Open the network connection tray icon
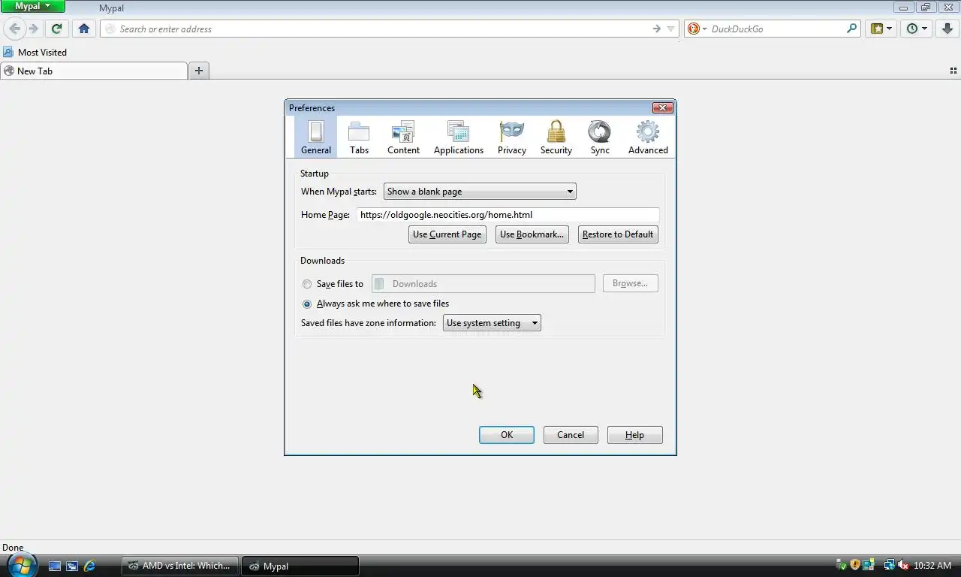This screenshot has height=577, width=961. pyautogui.click(x=889, y=565)
